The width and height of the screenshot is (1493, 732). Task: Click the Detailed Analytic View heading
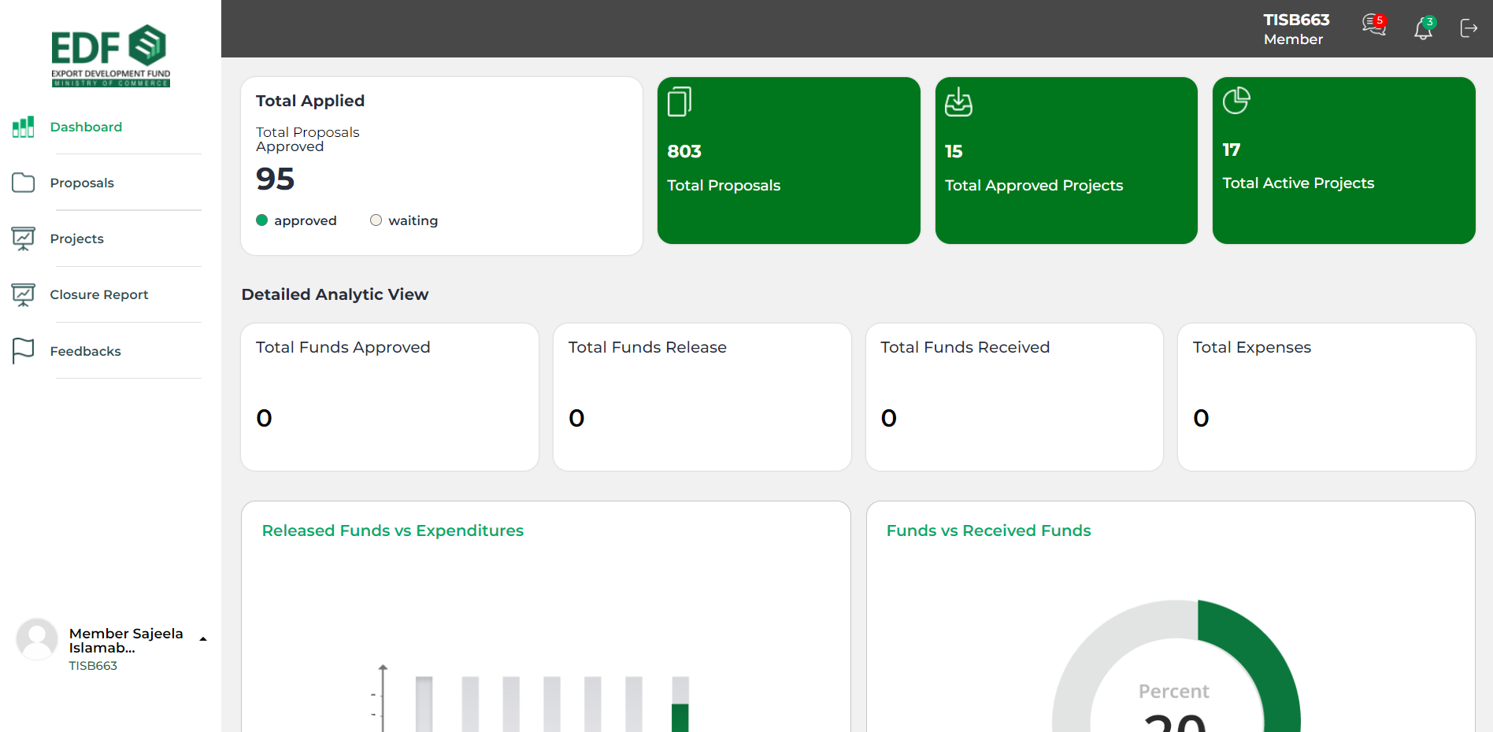click(x=335, y=294)
